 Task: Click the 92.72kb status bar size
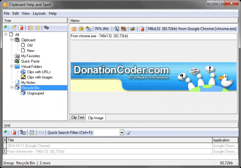pos(226,163)
